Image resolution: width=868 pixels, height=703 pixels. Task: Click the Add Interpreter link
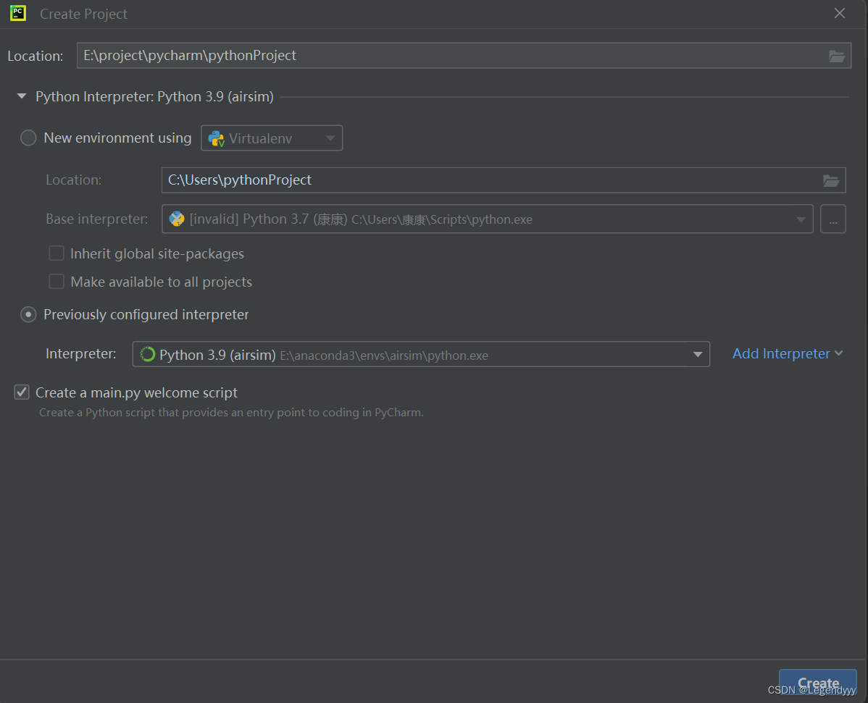pos(780,353)
